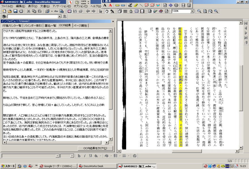
Task: Toggle the Info View panel icon
Action: (69, 11)
